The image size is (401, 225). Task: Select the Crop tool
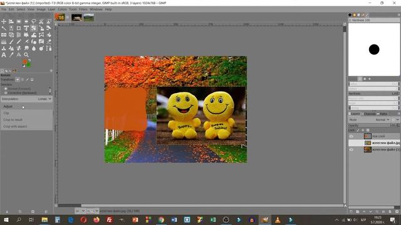click(19, 28)
